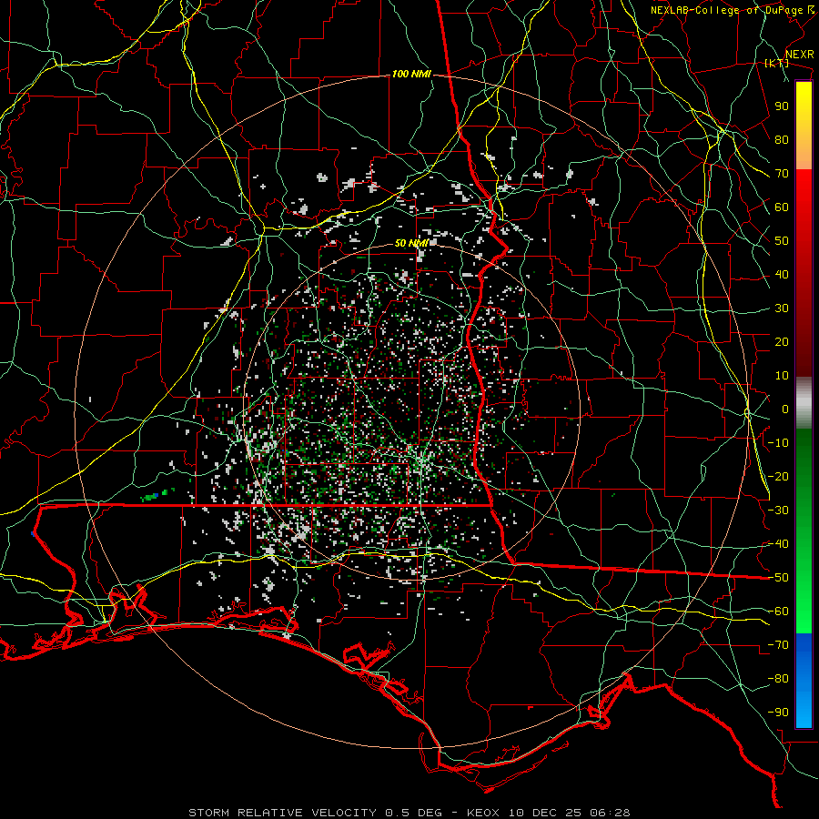Select the 20 knot scale label

pyautogui.click(x=782, y=341)
